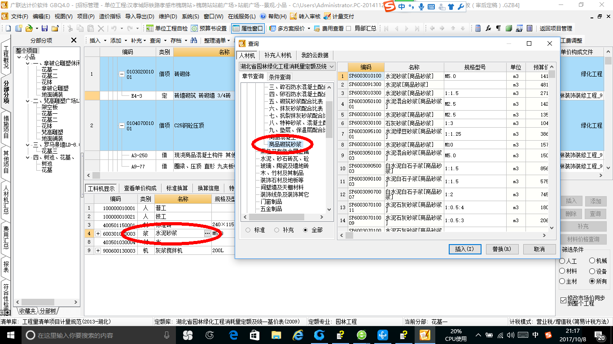The width and height of the screenshot is (613, 344).
Task: Click the 替换(R) button
Action: pyautogui.click(x=502, y=249)
